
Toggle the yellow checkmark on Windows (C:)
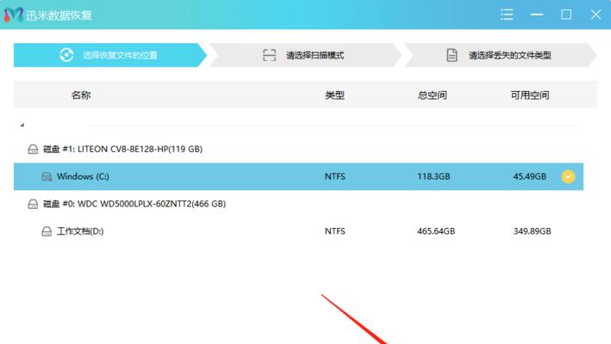tap(568, 176)
